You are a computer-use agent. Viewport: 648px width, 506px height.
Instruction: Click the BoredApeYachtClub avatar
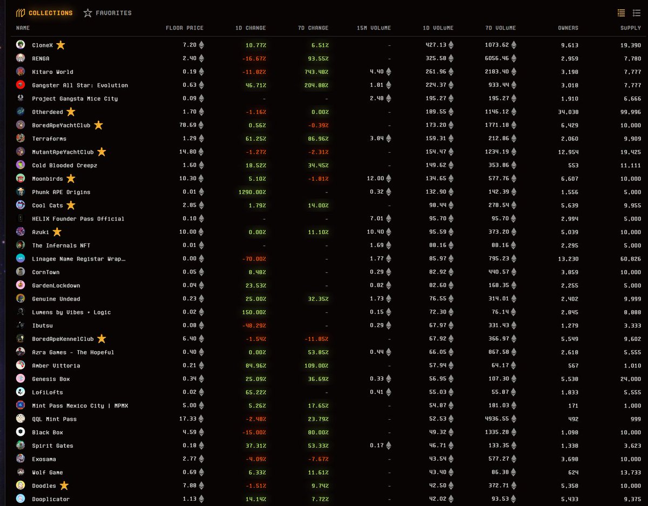click(21, 125)
